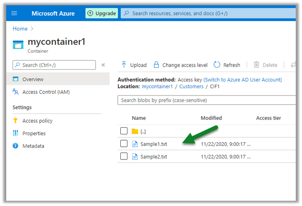Navigate to Home breadcrumb link

(x=20, y=29)
